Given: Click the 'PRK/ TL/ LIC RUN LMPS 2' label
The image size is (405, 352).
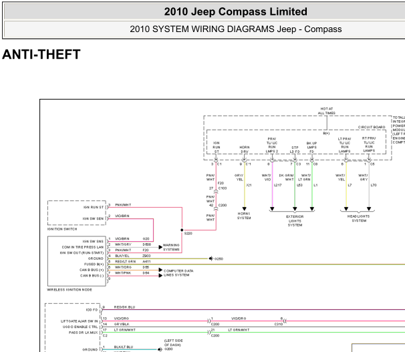Looking at the screenshot, I should coord(272,145).
